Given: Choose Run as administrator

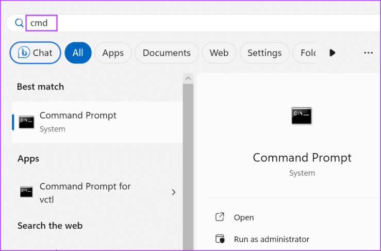Looking at the screenshot, I should coord(271,239).
